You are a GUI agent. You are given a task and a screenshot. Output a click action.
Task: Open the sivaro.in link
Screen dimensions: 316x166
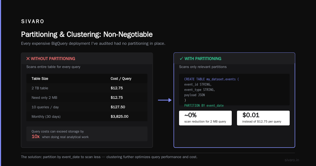click(292, 160)
